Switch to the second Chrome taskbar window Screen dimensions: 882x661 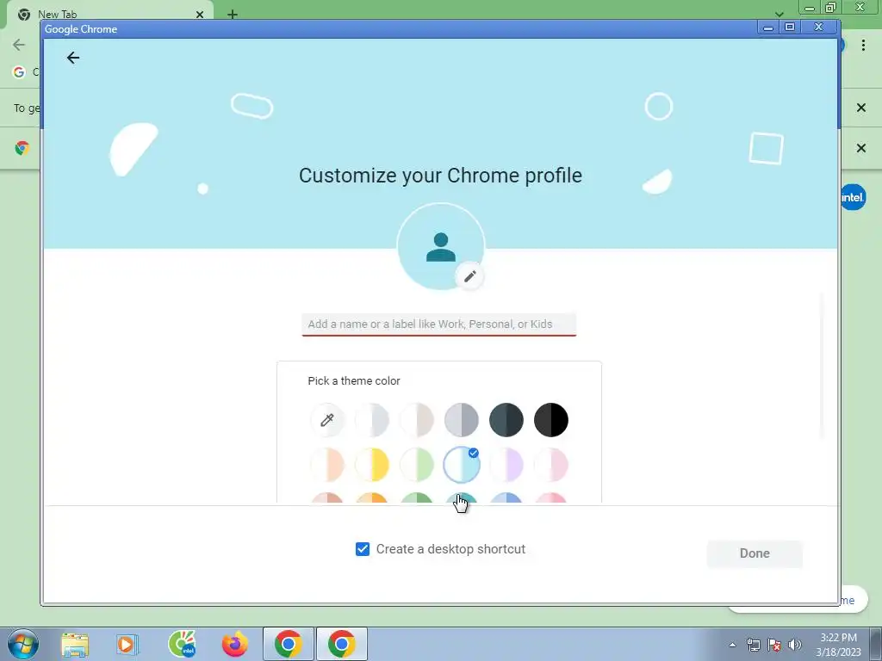341,644
